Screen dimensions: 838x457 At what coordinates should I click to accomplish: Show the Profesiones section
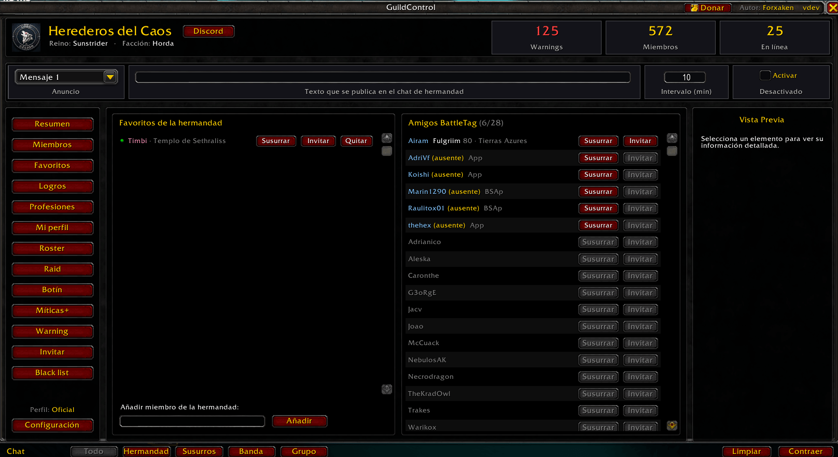pos(52,207)
